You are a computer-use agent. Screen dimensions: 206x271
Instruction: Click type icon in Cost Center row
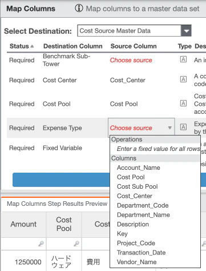pyautogui.click(x=183, y=79)
